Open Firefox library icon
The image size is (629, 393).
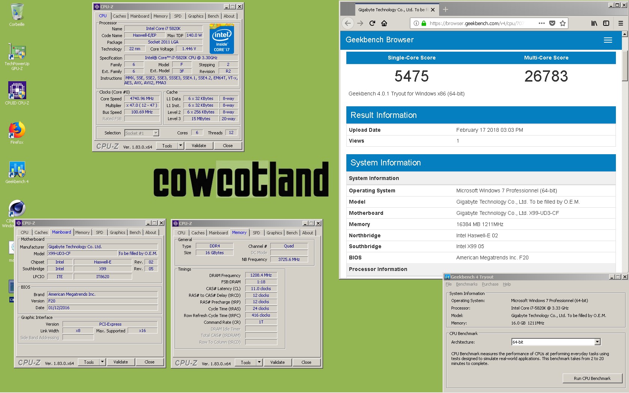594,23
